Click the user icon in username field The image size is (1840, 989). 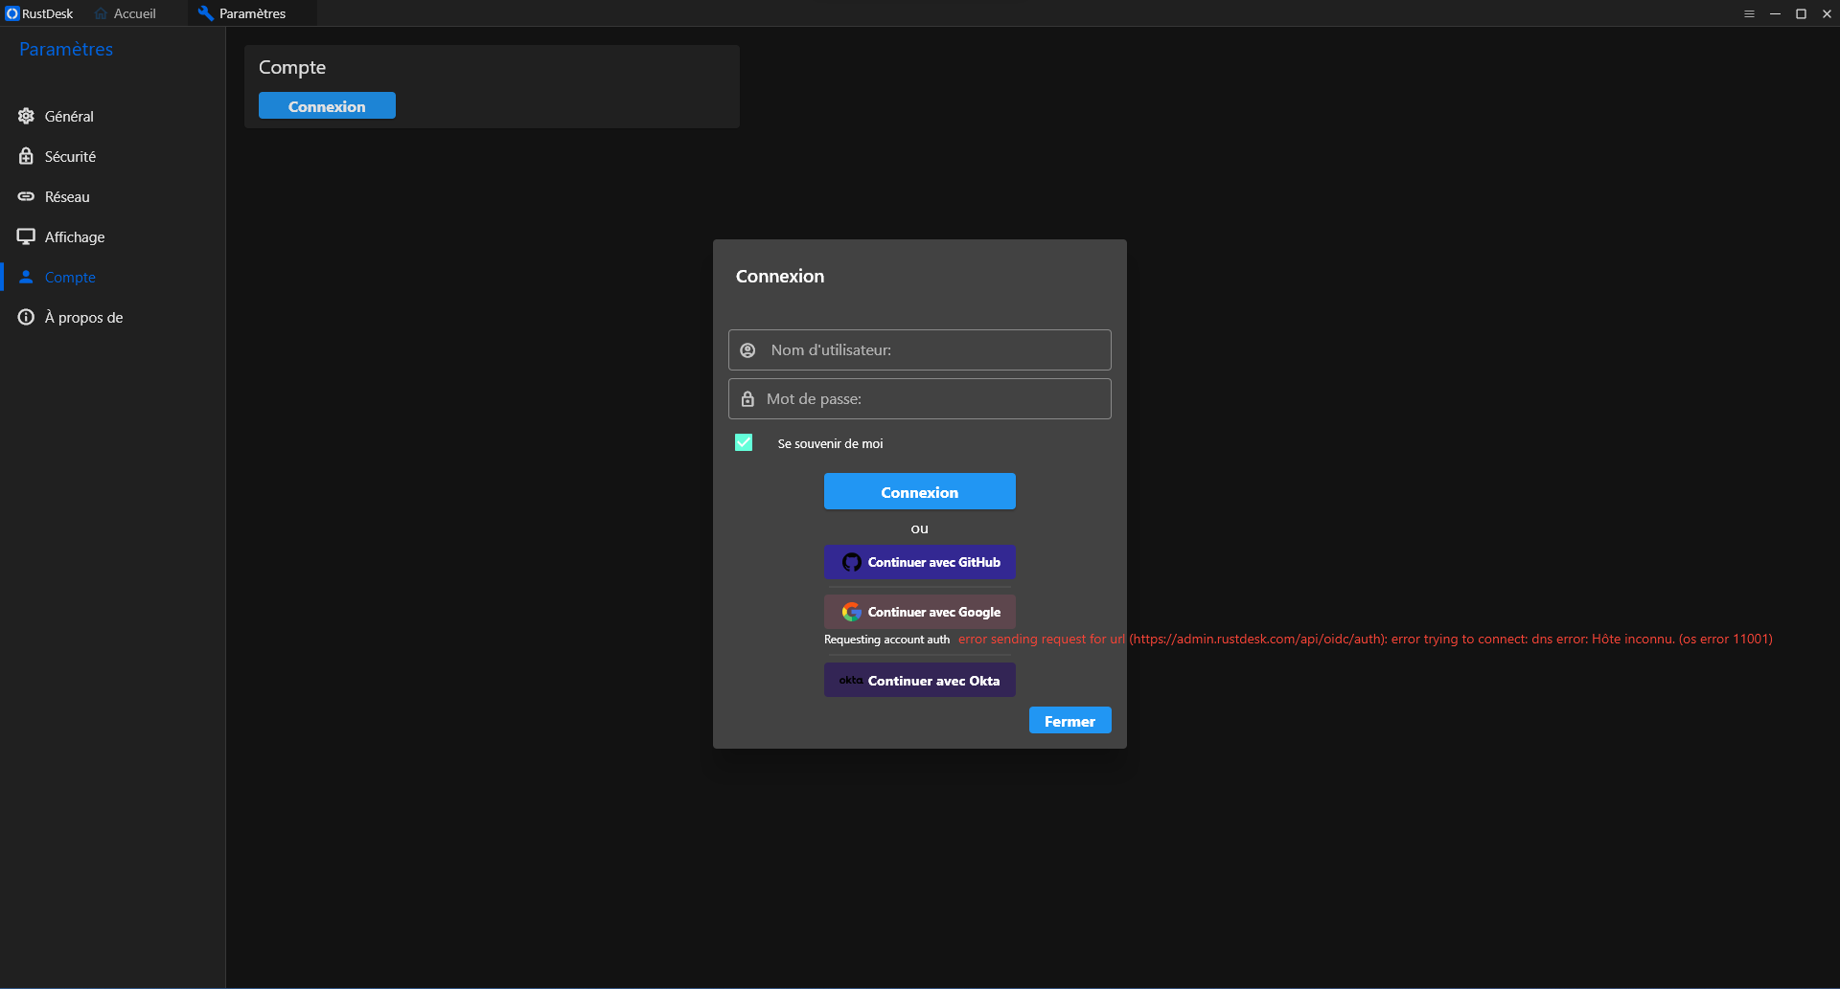point(747,350)
